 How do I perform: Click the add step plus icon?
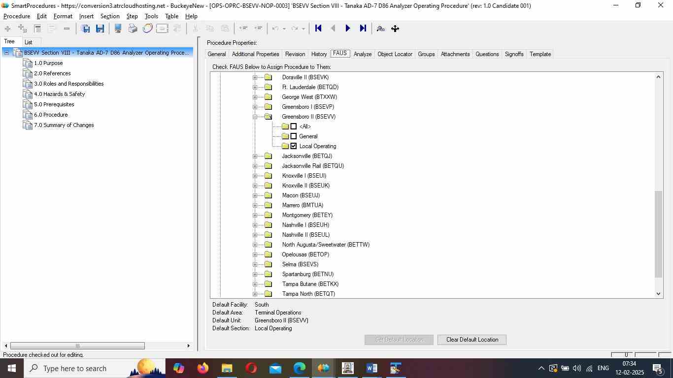(x=7, y=29)
